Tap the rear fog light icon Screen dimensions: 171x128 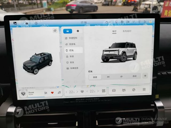tap(145, 76)
